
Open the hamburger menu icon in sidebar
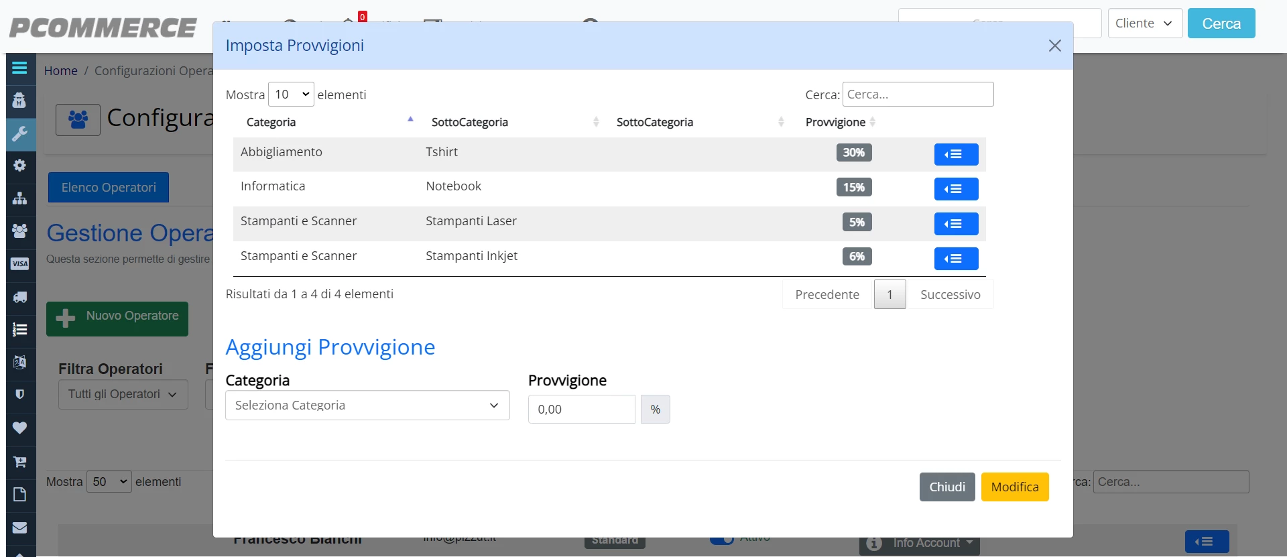[19, 68]
